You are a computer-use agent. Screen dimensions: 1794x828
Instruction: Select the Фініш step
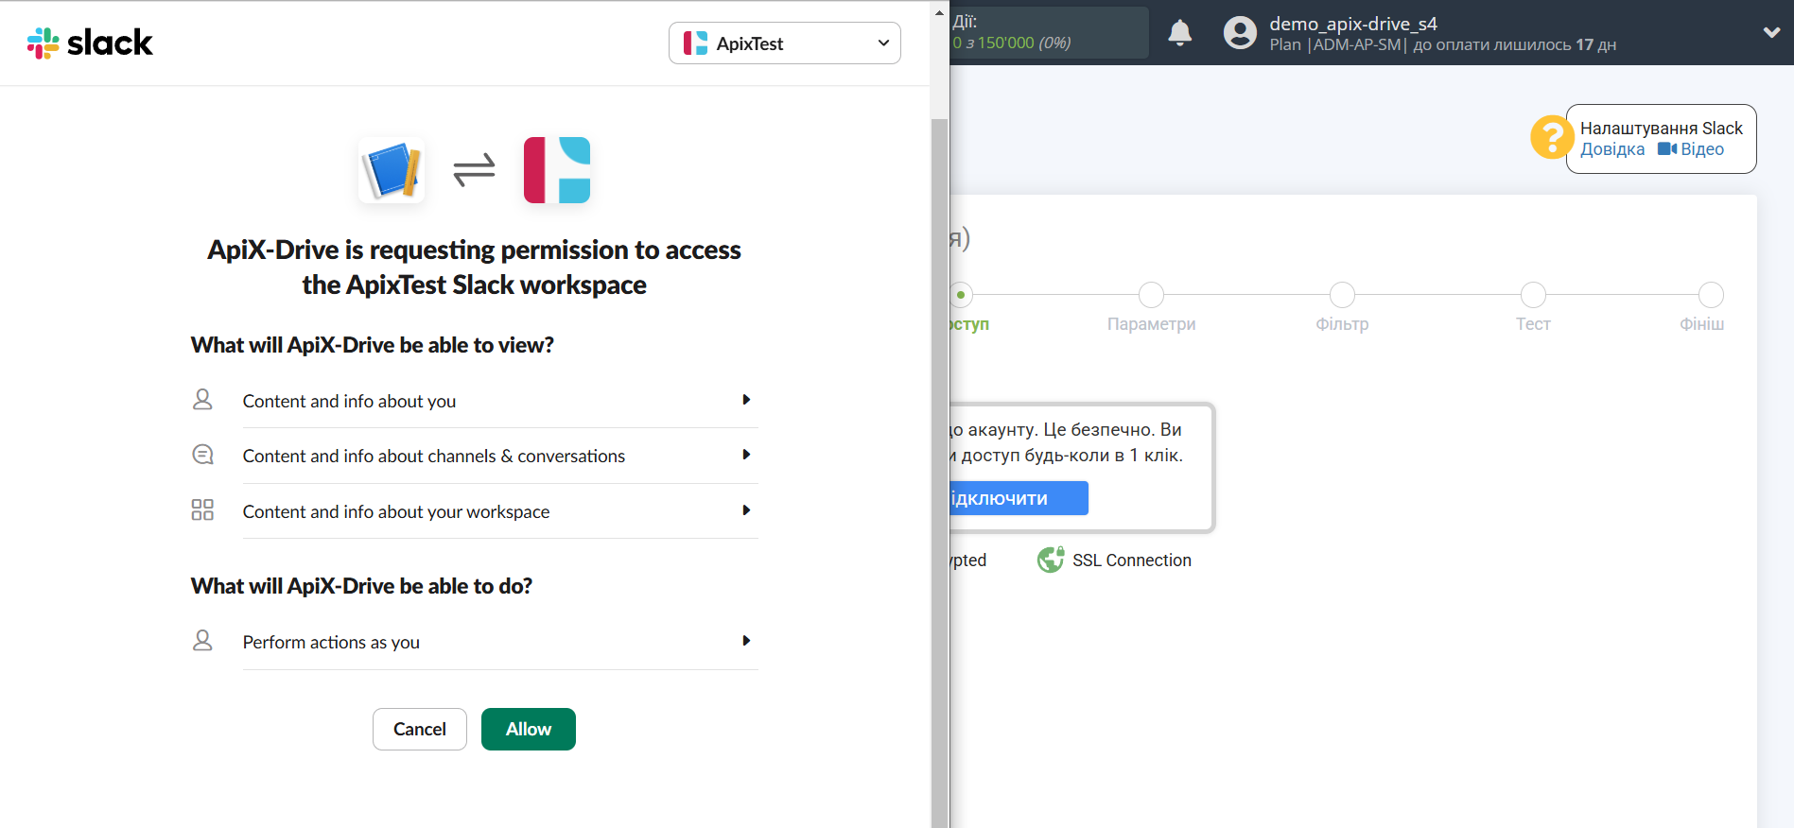click(1701, 324)
